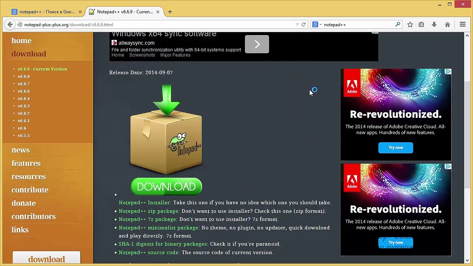Open the download sidebar menu item
473x266 pixels.
(29, 54)
